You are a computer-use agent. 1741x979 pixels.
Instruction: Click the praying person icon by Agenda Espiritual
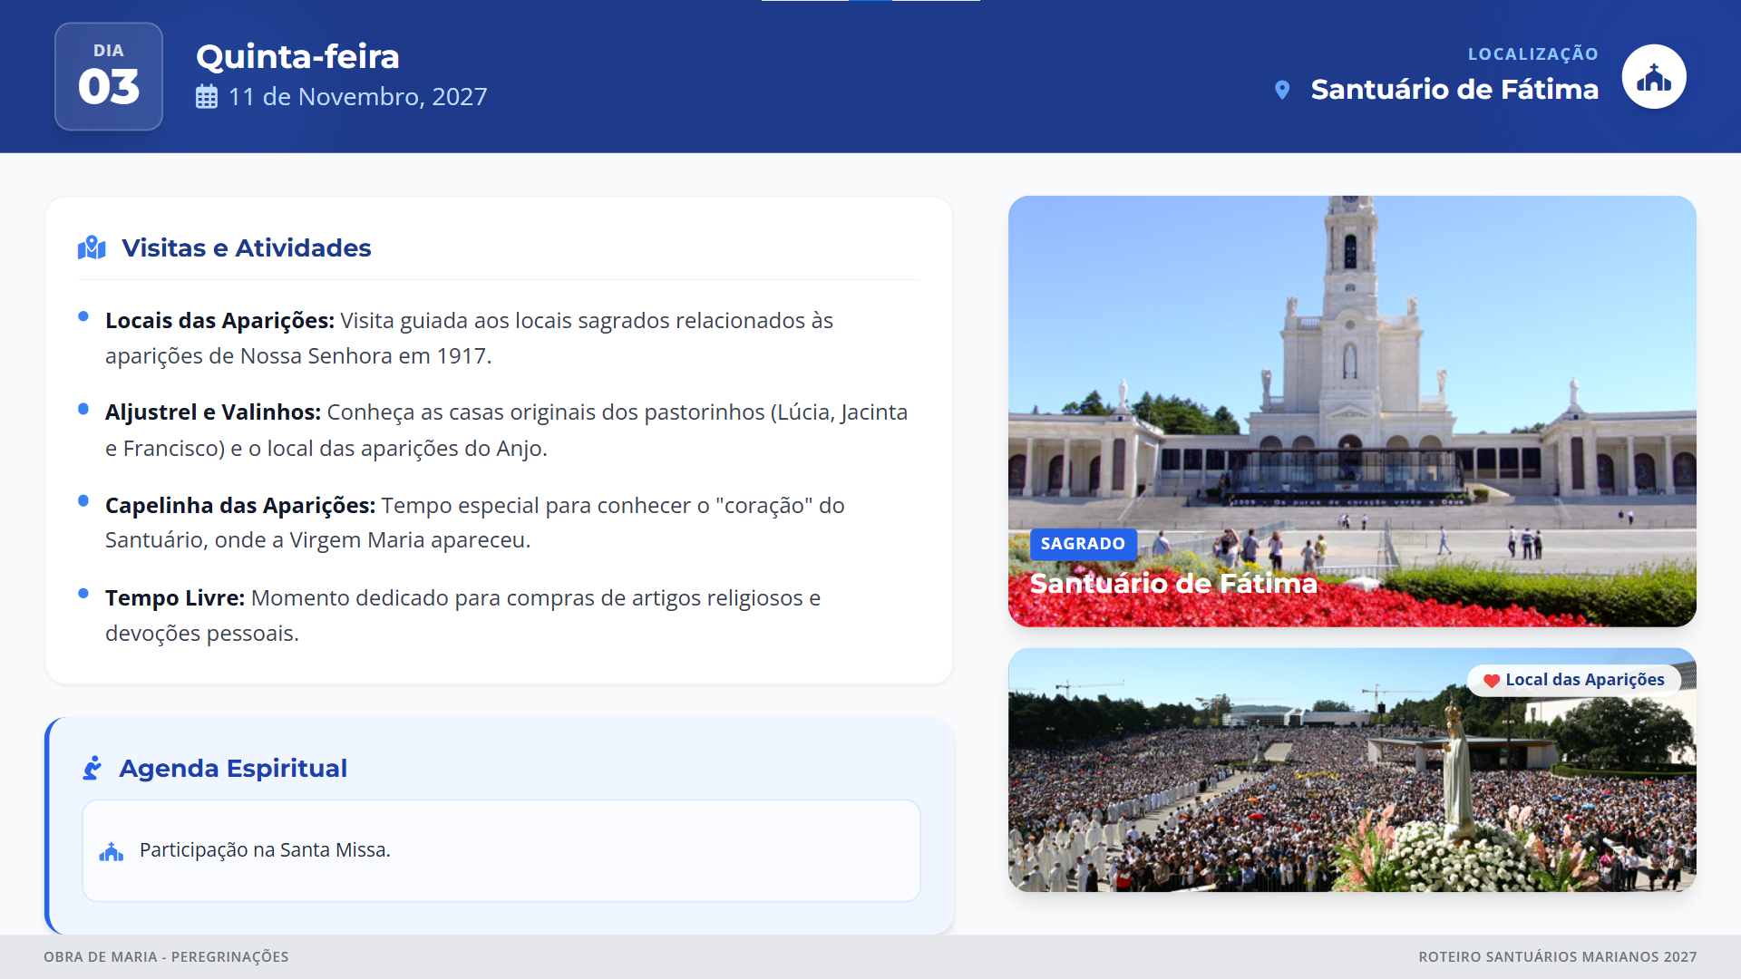92,768
